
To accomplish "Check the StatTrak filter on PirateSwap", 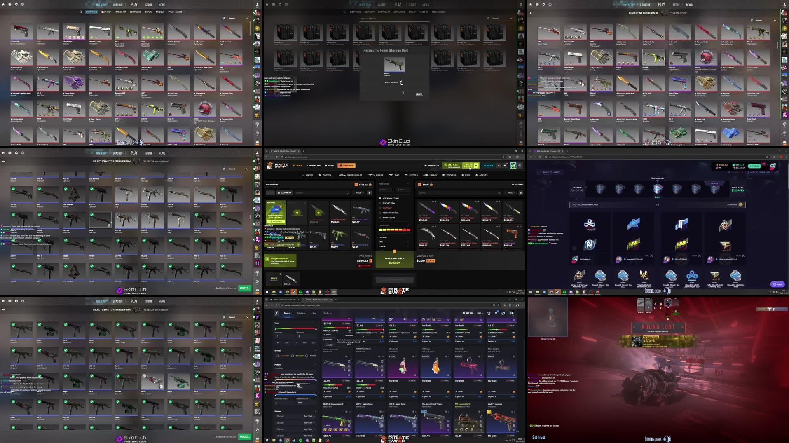I will [x=380, y=208].
